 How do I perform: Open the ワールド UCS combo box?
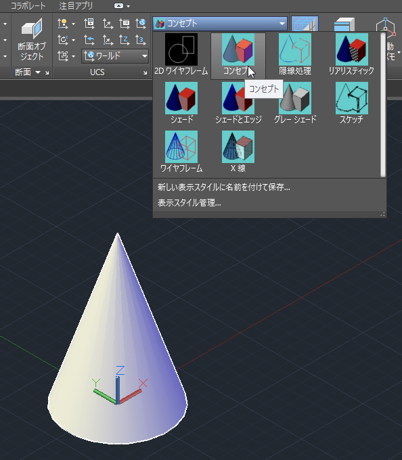(x=115, y=55)
